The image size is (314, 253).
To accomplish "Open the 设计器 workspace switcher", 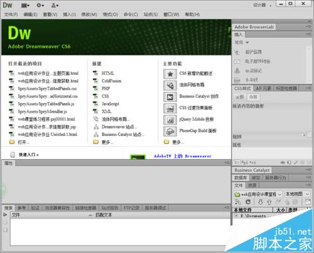I will coord(263,5).
